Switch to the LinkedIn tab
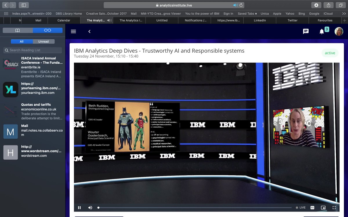Viewport: 348px width, 217px height. click(x=260, y=20)
